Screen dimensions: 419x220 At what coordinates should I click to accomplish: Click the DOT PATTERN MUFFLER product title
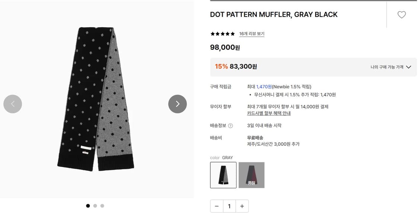pos(274,15)
